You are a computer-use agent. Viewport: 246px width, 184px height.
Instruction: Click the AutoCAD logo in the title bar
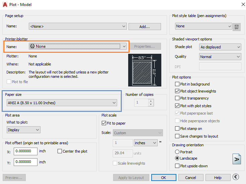click(x=5, y=5)
